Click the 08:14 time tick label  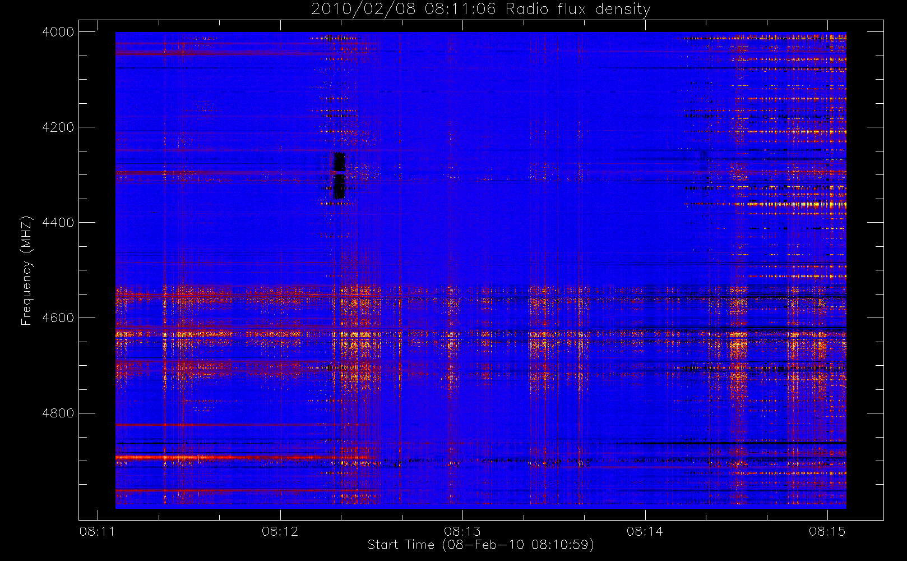[645, 531]
